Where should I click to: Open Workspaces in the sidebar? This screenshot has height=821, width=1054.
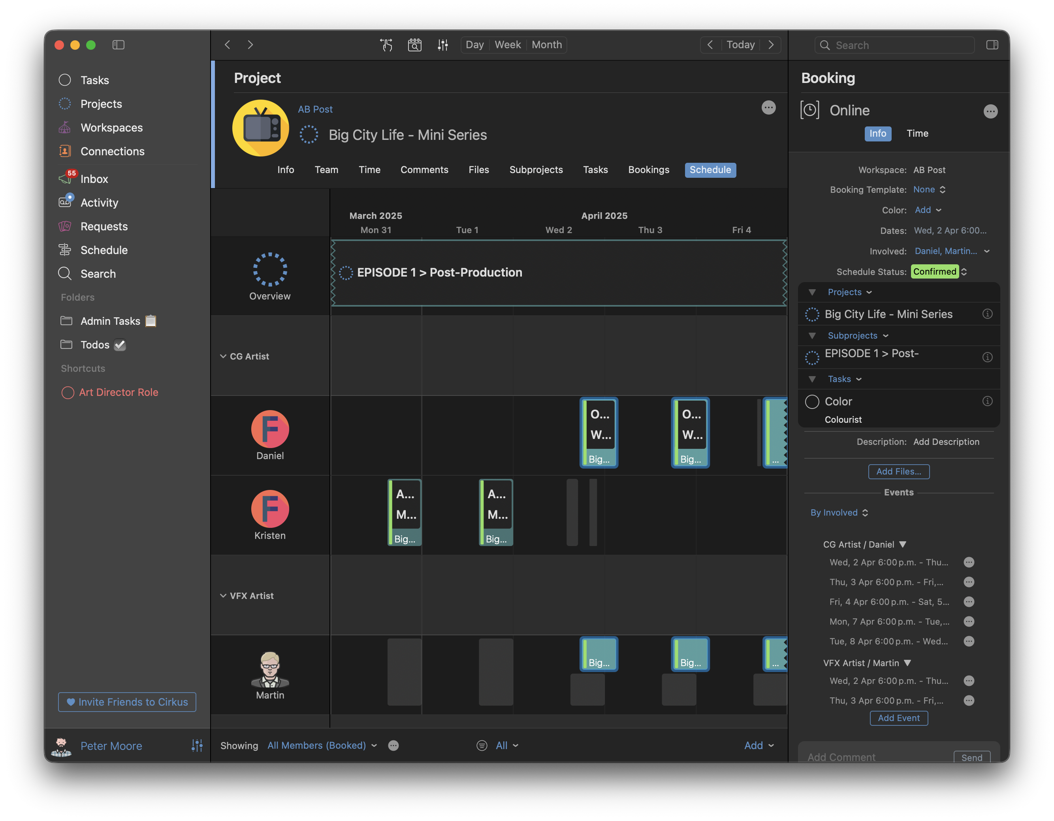111,128
